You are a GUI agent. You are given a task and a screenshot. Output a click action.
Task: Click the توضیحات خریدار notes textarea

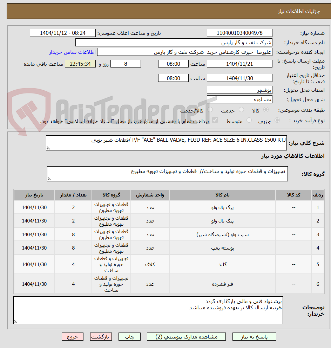pyautogui.click(x=148, y=310)
